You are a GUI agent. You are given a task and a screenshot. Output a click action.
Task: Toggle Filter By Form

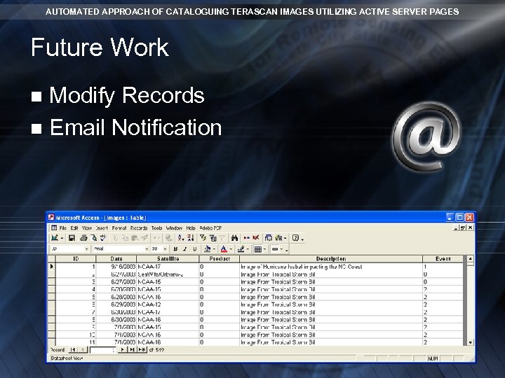click(x=213, y=238)
